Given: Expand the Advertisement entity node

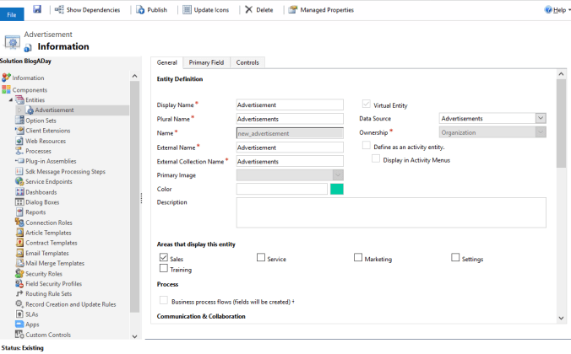Looking at the screenshot, I should point(20,110).
